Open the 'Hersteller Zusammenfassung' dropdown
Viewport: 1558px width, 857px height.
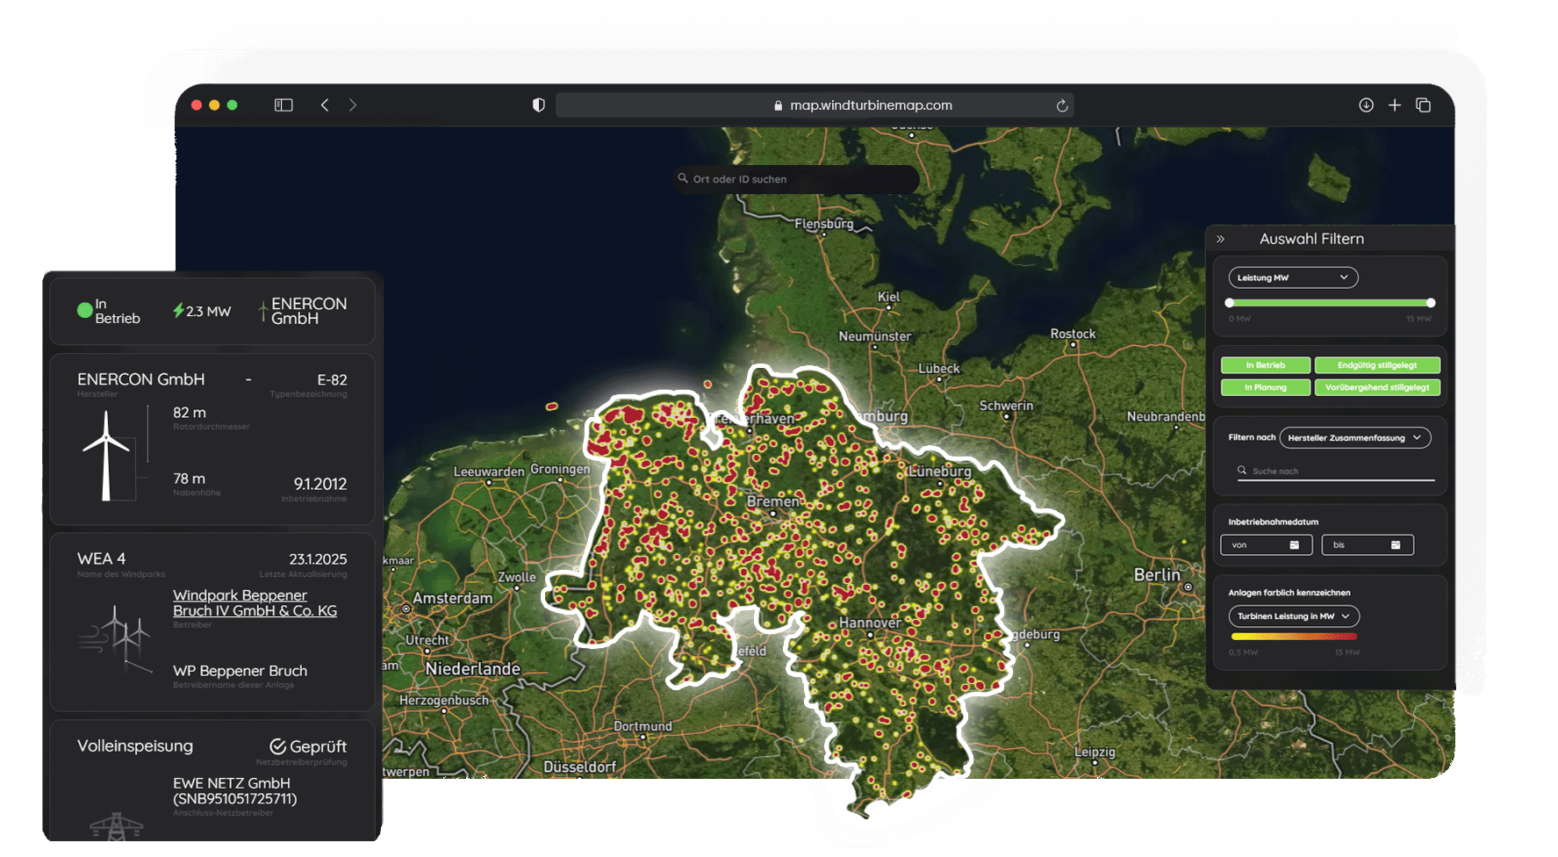pyautogui.click(x=1355, y=437)
